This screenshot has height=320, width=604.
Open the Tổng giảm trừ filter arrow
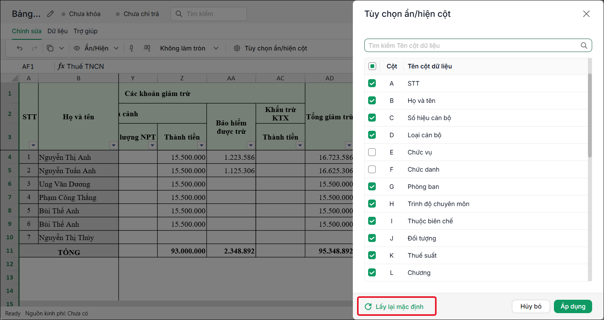tap(349, 145)
